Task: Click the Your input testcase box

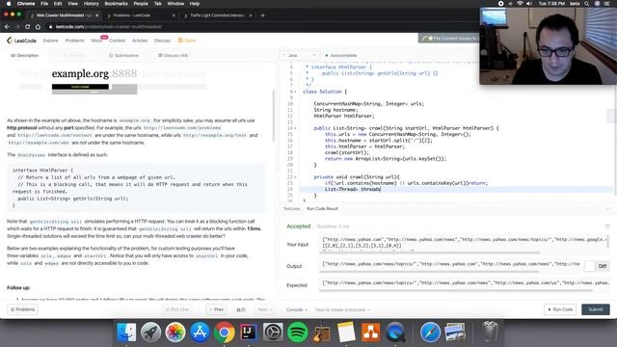Action: click(464, 243)
